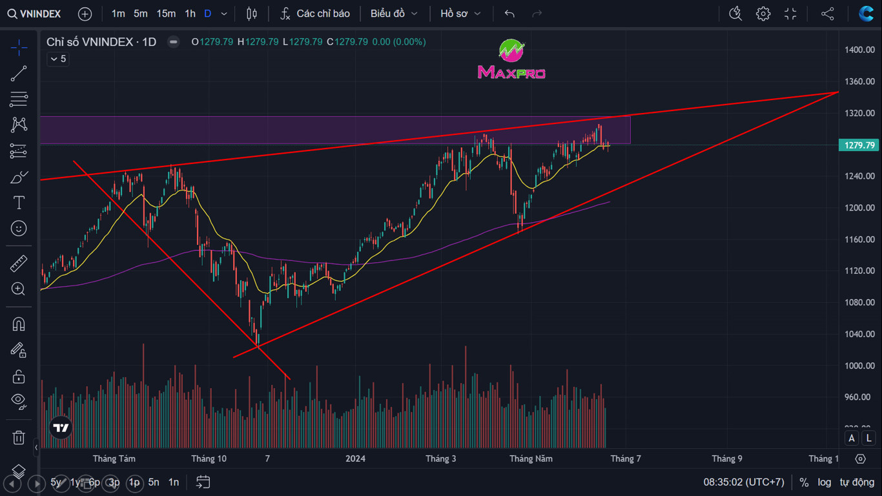The height and width of the screenshot is (496, 882).
Task: Select the 1h timeframe
Action: (x=190, y=14)
